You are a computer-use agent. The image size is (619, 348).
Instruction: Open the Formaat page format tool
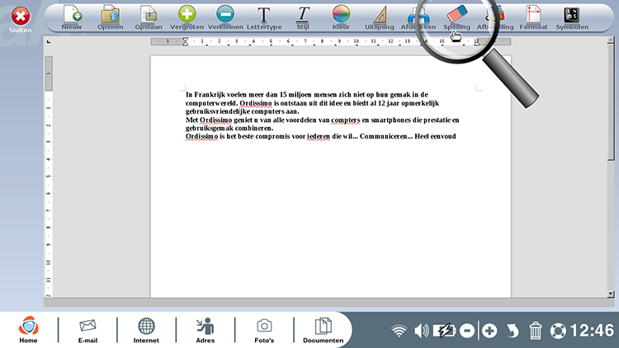(533, 17)
